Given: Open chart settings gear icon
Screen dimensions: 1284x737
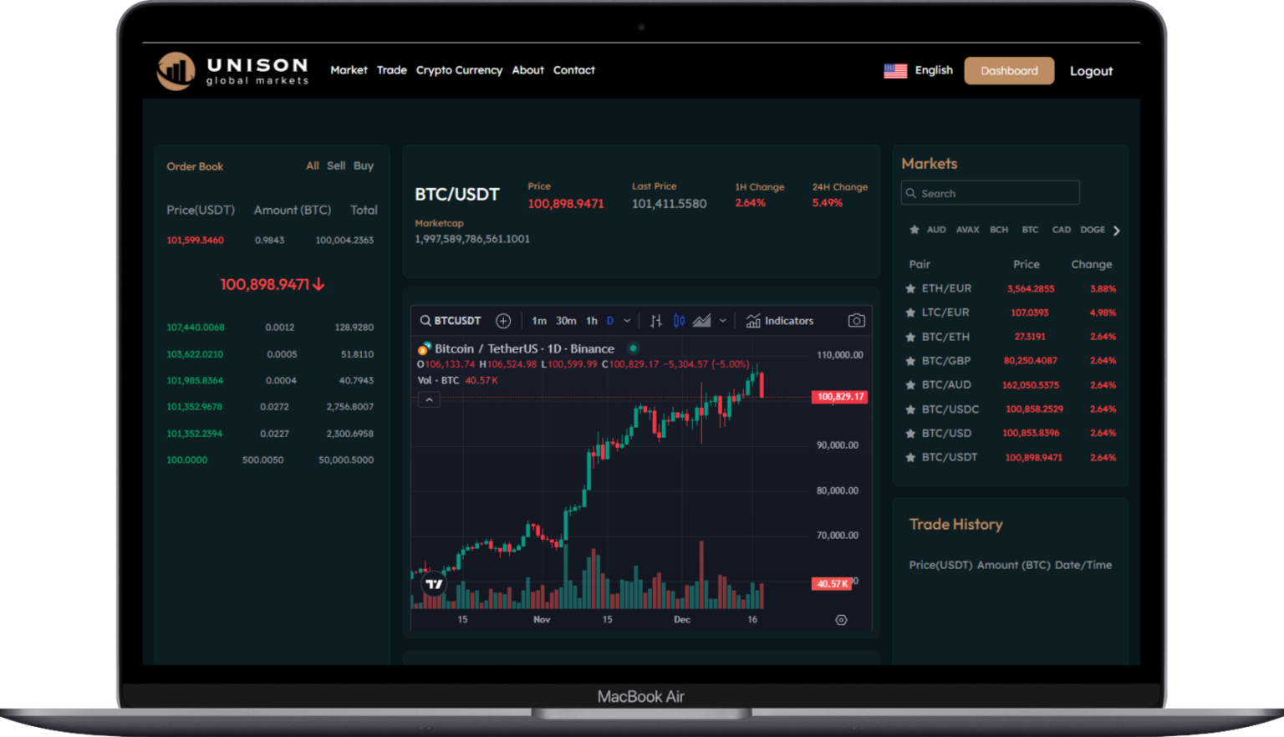Looking at the screenshot, I should coord(841,620).
